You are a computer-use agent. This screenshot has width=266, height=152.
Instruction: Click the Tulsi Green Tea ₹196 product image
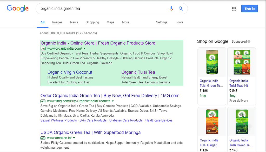(212, 62)
